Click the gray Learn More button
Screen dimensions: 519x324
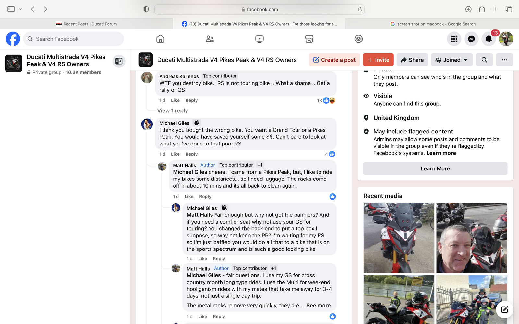click(x=435, y=168)
